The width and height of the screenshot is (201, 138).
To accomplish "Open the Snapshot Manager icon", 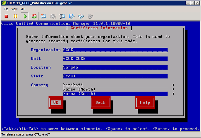I will [62, 16].
